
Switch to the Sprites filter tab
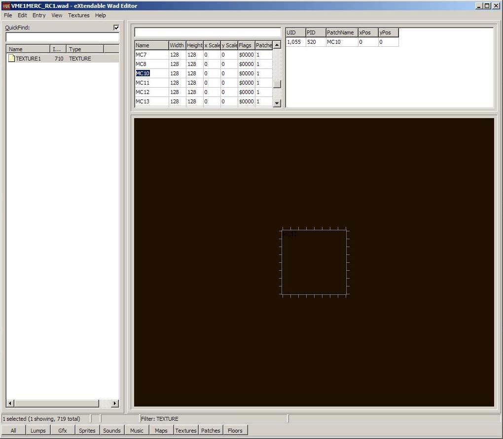point(87,430)
